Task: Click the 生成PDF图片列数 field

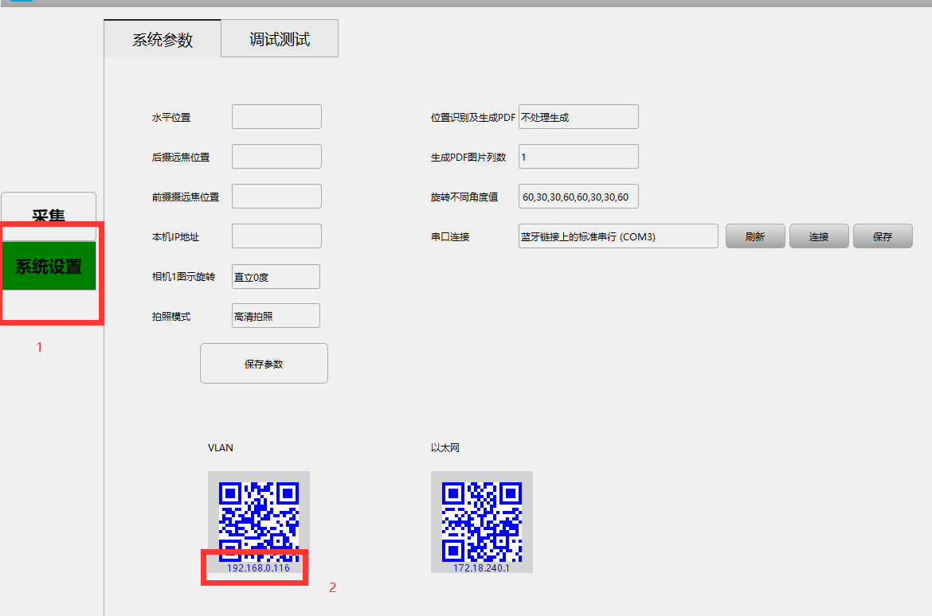Action: (578, 157)
